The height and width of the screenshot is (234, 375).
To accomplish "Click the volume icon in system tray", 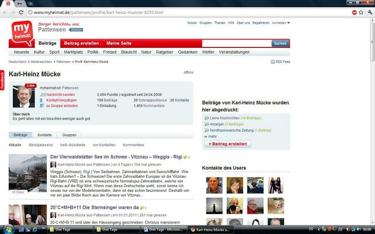I will (x=359, y=229).
